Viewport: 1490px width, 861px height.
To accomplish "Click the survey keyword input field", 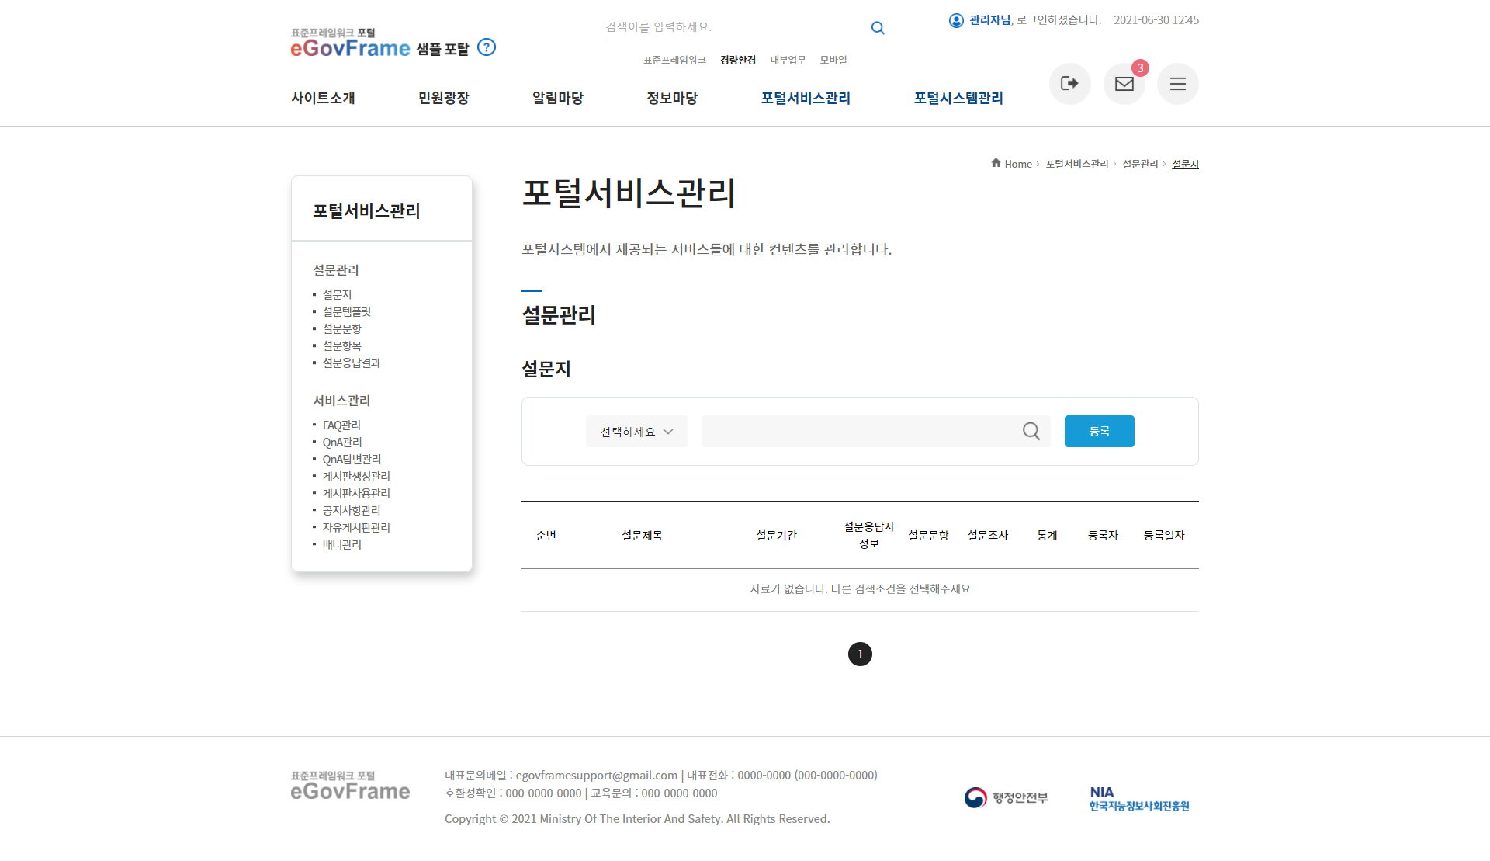I will 860,431.
